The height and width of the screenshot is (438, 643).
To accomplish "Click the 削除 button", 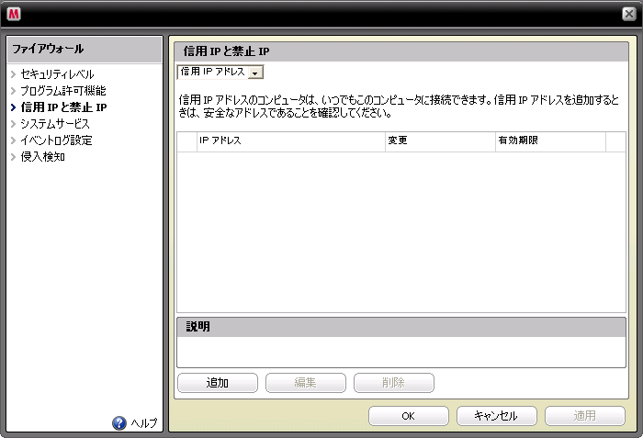I will pos(394,383).
